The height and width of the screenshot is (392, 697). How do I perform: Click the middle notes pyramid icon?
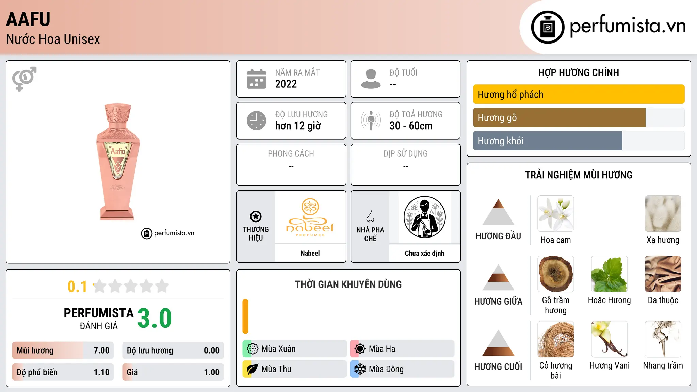click(498, 277)
